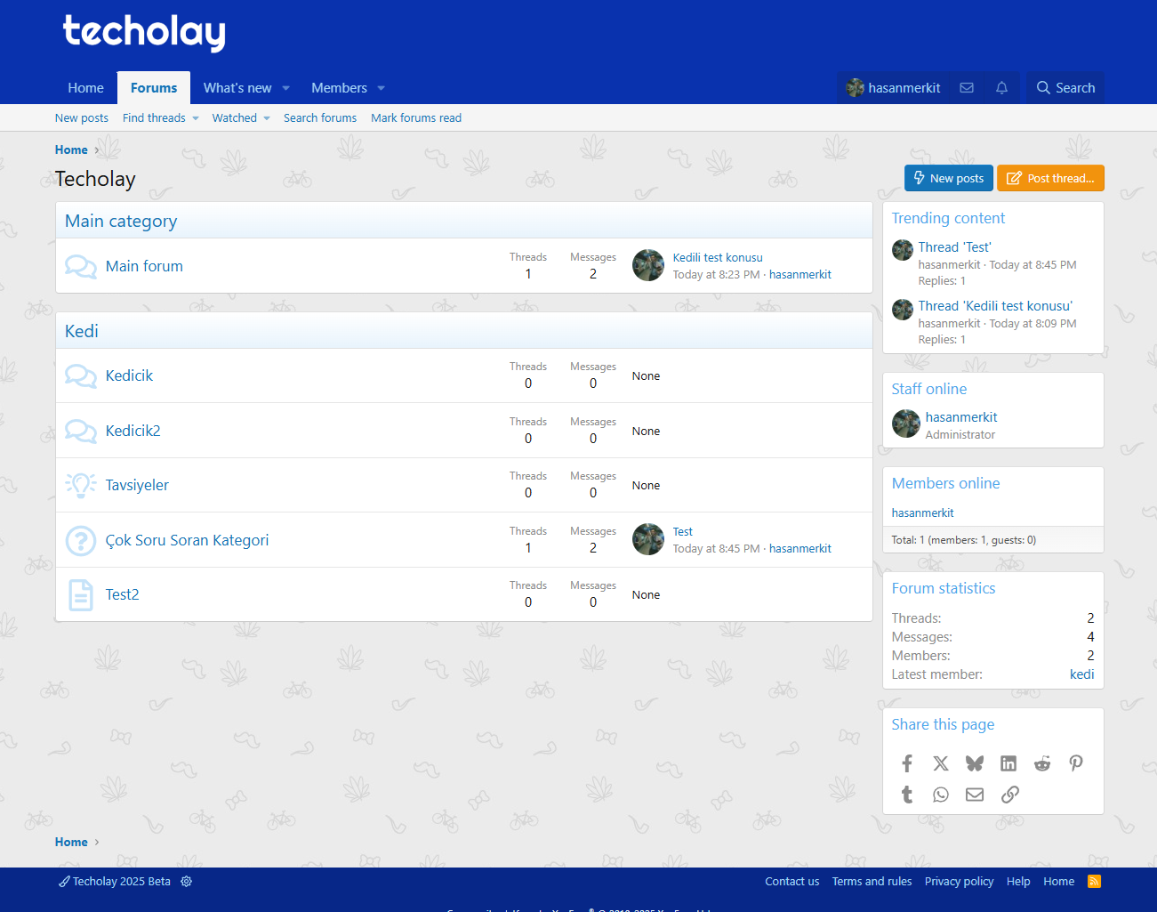
Task: Open the Kedicik forum link
Action: (x=129, y=375)
